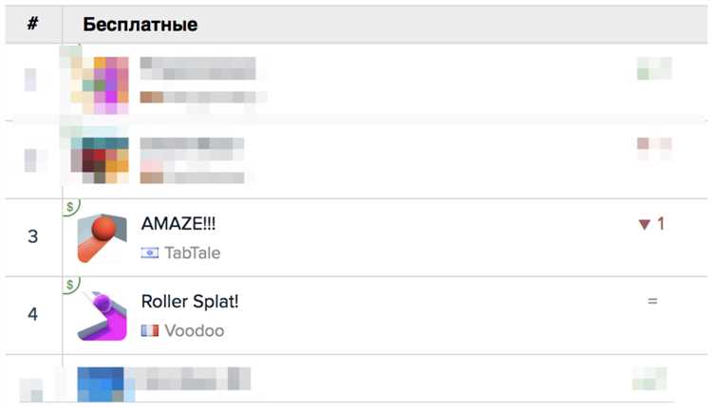Open the Roller Splat! app title
Viewport: 712px width, 408px height.
[190, 302]
